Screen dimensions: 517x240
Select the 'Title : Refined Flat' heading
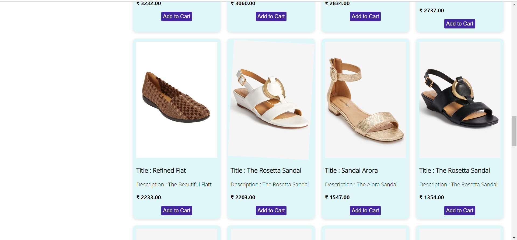coord(161,170)
